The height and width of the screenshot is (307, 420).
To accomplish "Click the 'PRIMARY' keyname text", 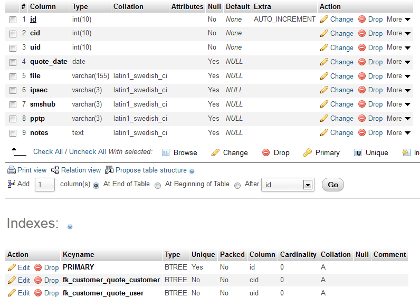I will (x=79, y=267).
